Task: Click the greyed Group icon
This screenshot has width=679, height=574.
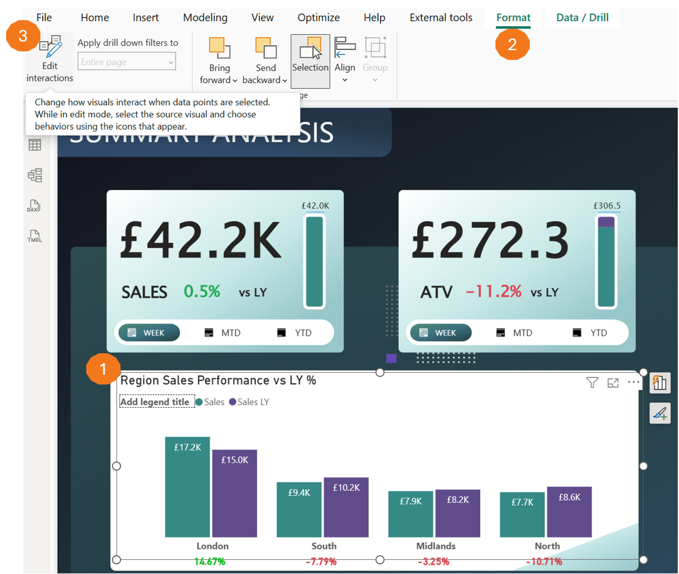Action: coord(375,47)
